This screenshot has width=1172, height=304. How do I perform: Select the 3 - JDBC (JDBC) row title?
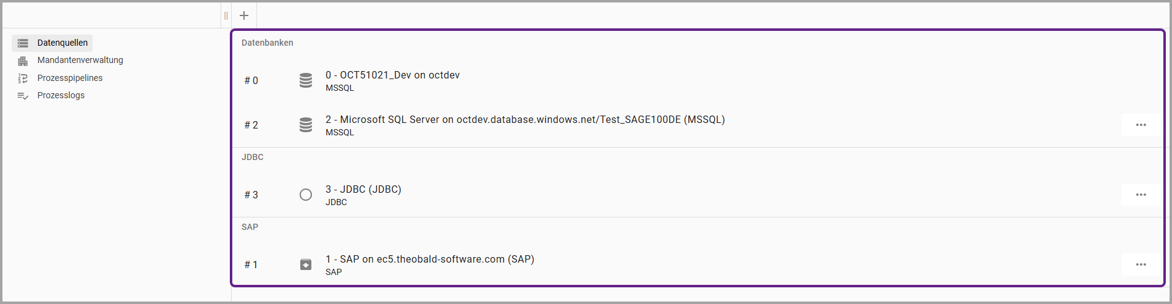coord(363,189)
